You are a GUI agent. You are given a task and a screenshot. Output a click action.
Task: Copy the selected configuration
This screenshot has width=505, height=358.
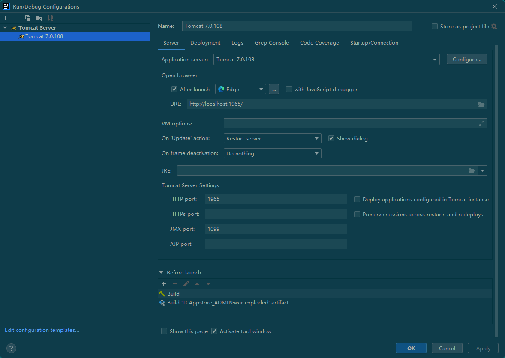pyautogui.click(x=28, y=18)
